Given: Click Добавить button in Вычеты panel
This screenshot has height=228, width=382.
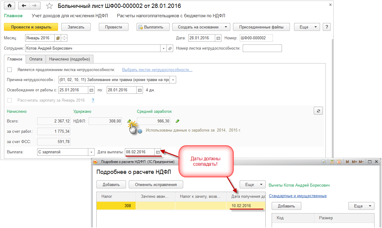Looking at the screenshot, I should click(286, 206).
